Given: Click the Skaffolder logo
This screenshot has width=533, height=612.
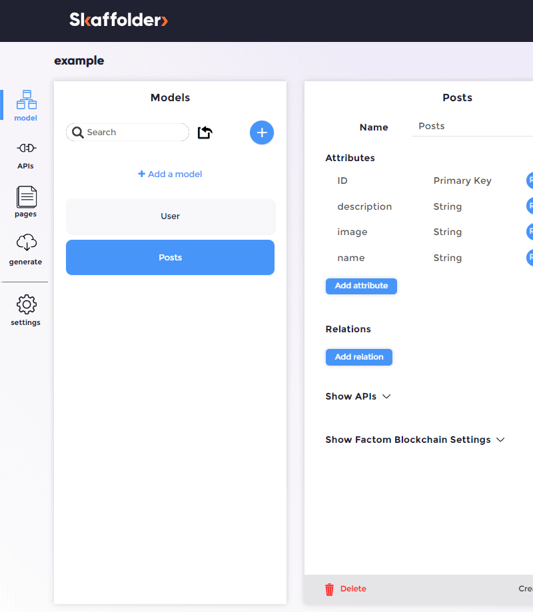Looking at the screenshot, I should pos(119,20).
